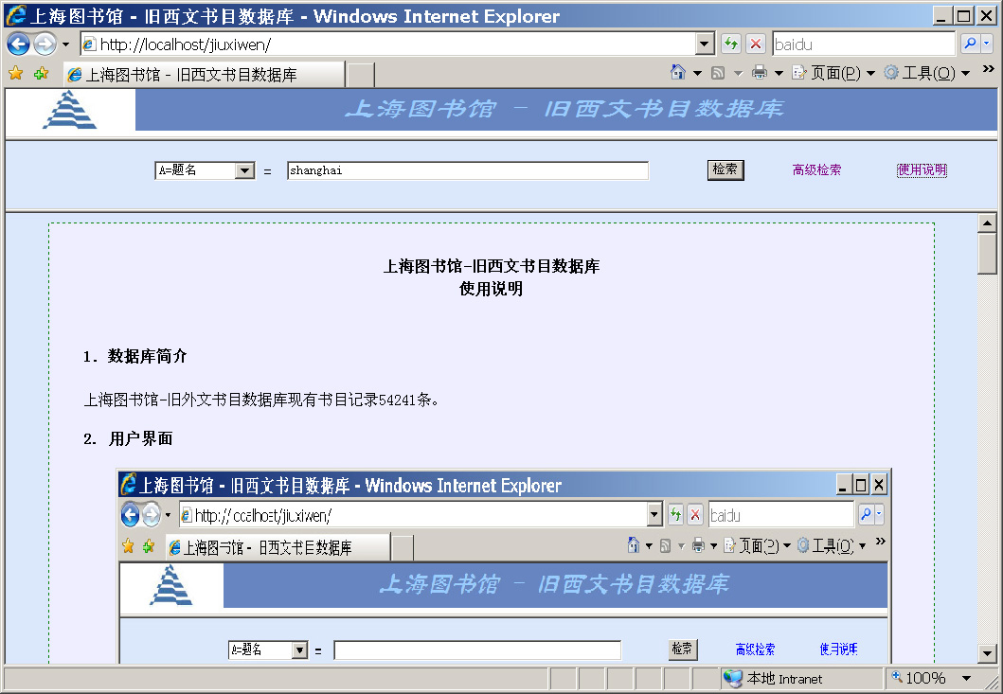Open the Favorites Center star icon
1003x694 pixels.
[x=16, y=74]
